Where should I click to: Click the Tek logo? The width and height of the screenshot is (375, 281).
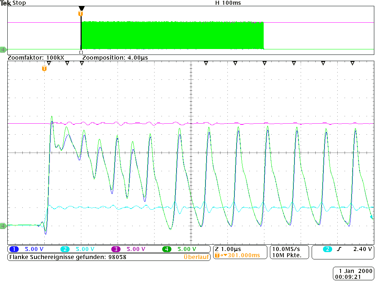[5, 3]
